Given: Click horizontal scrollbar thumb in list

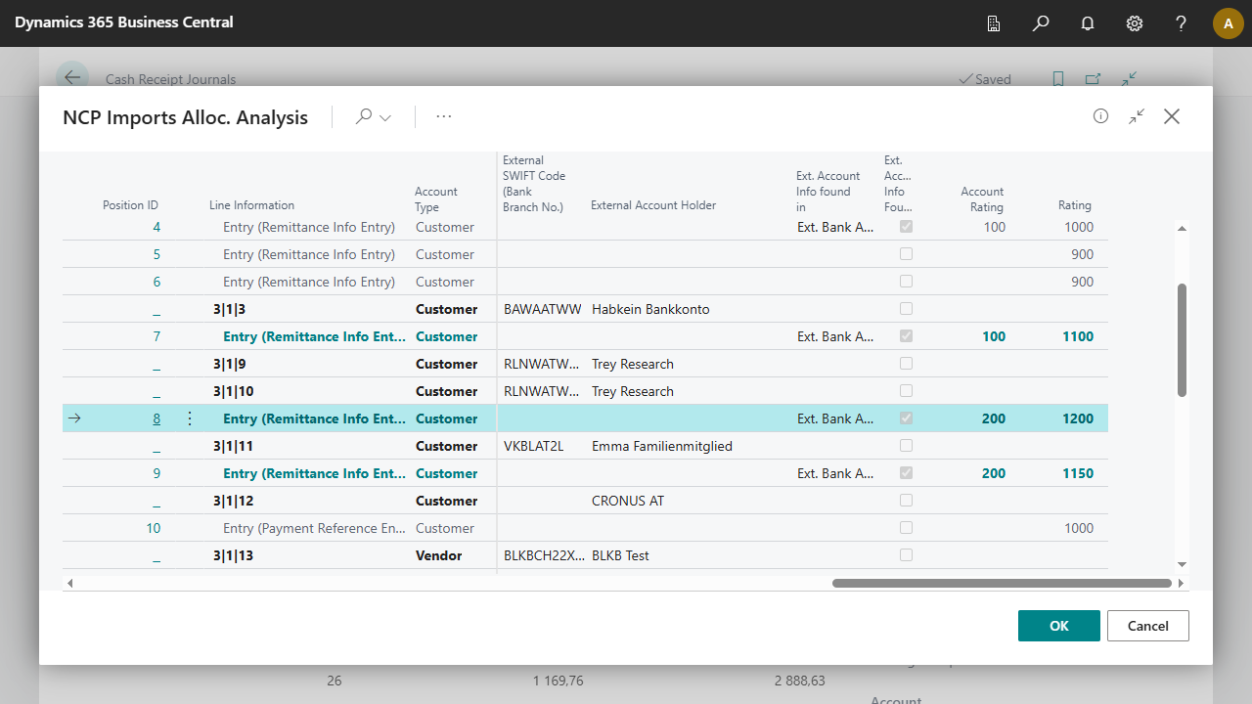Looking at the screenshot, I should [x=1002, y=584].
